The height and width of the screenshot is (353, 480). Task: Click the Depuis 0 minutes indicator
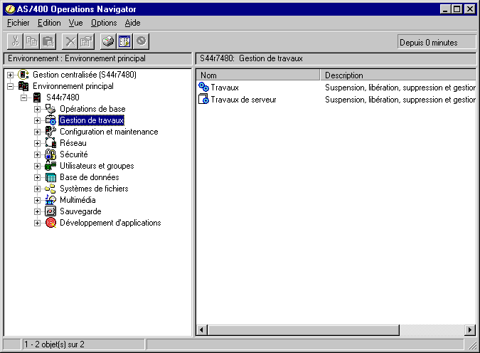(x=437, y=43)
